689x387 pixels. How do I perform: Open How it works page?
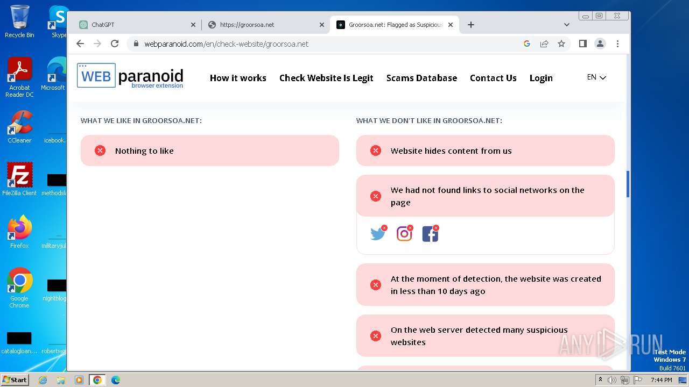(x=238, y=78)
